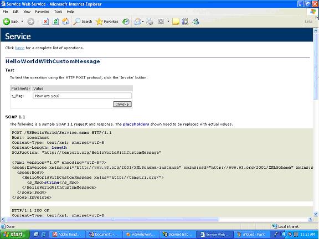Click the vertical scrollbar down arrow

pyautogui.click(x=316, y=214)
